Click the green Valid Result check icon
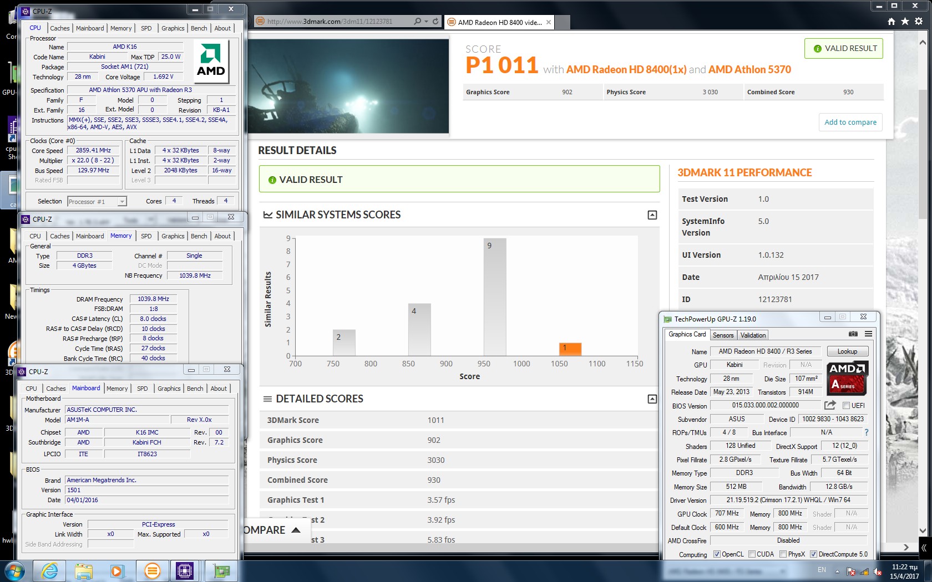Screen dimensions: 932x582 coord(272,180)
